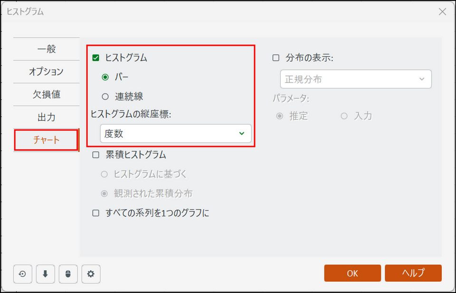Viewport: 456px width, 293px height.
Task: Open the 度数 dropdown for ヒストグラムの縦座標
Action: pos(176,134)
